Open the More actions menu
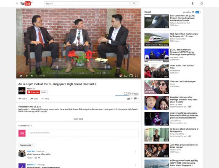 [x=45, y=99]
